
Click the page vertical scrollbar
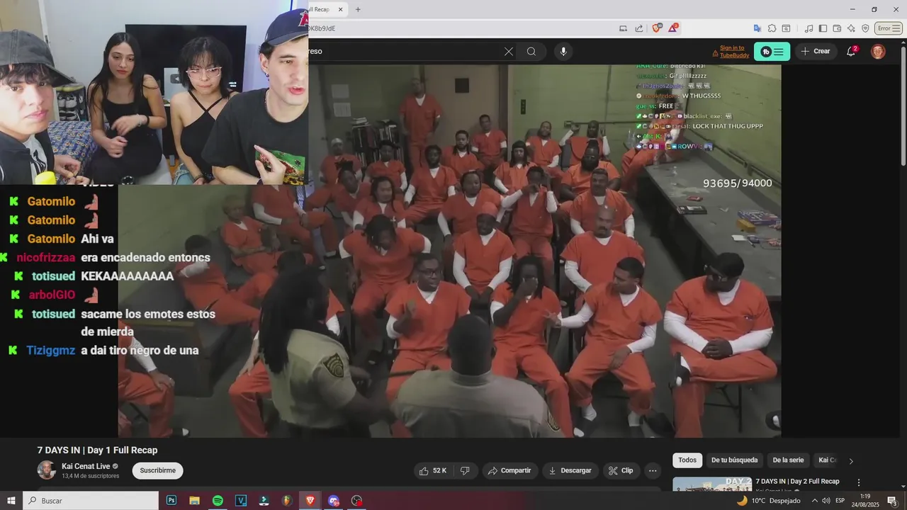click(x=903, y=106)
